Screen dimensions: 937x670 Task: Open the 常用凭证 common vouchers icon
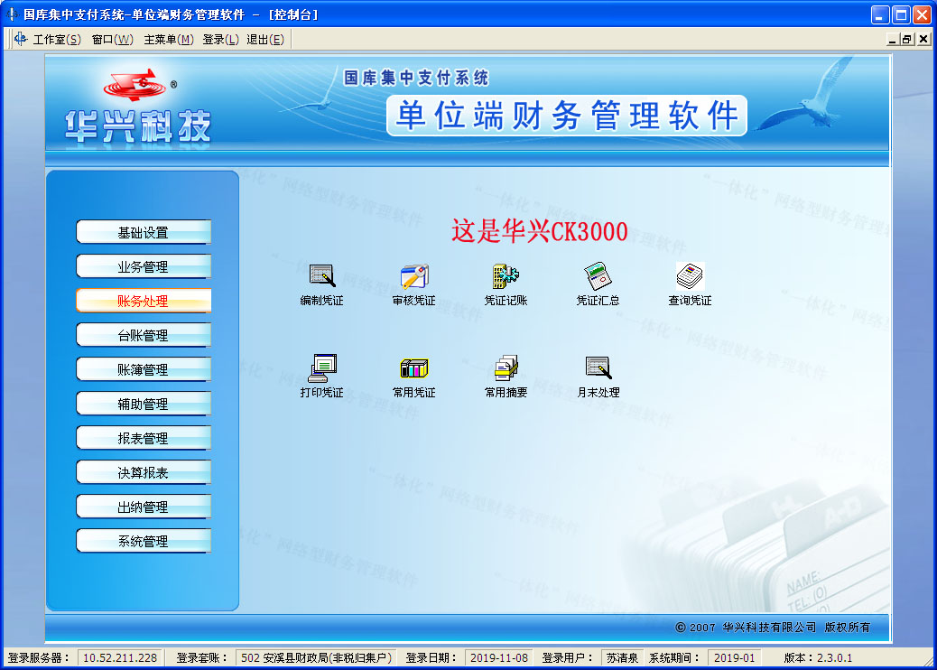tap(414, 377)
